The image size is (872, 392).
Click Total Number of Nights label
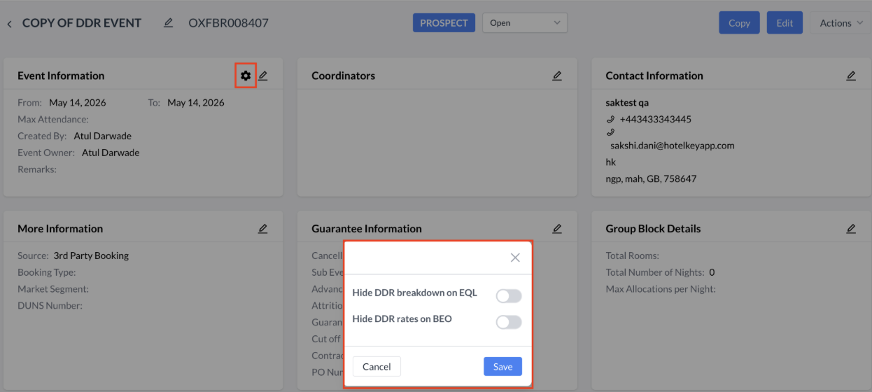click(x=655, y=272)
